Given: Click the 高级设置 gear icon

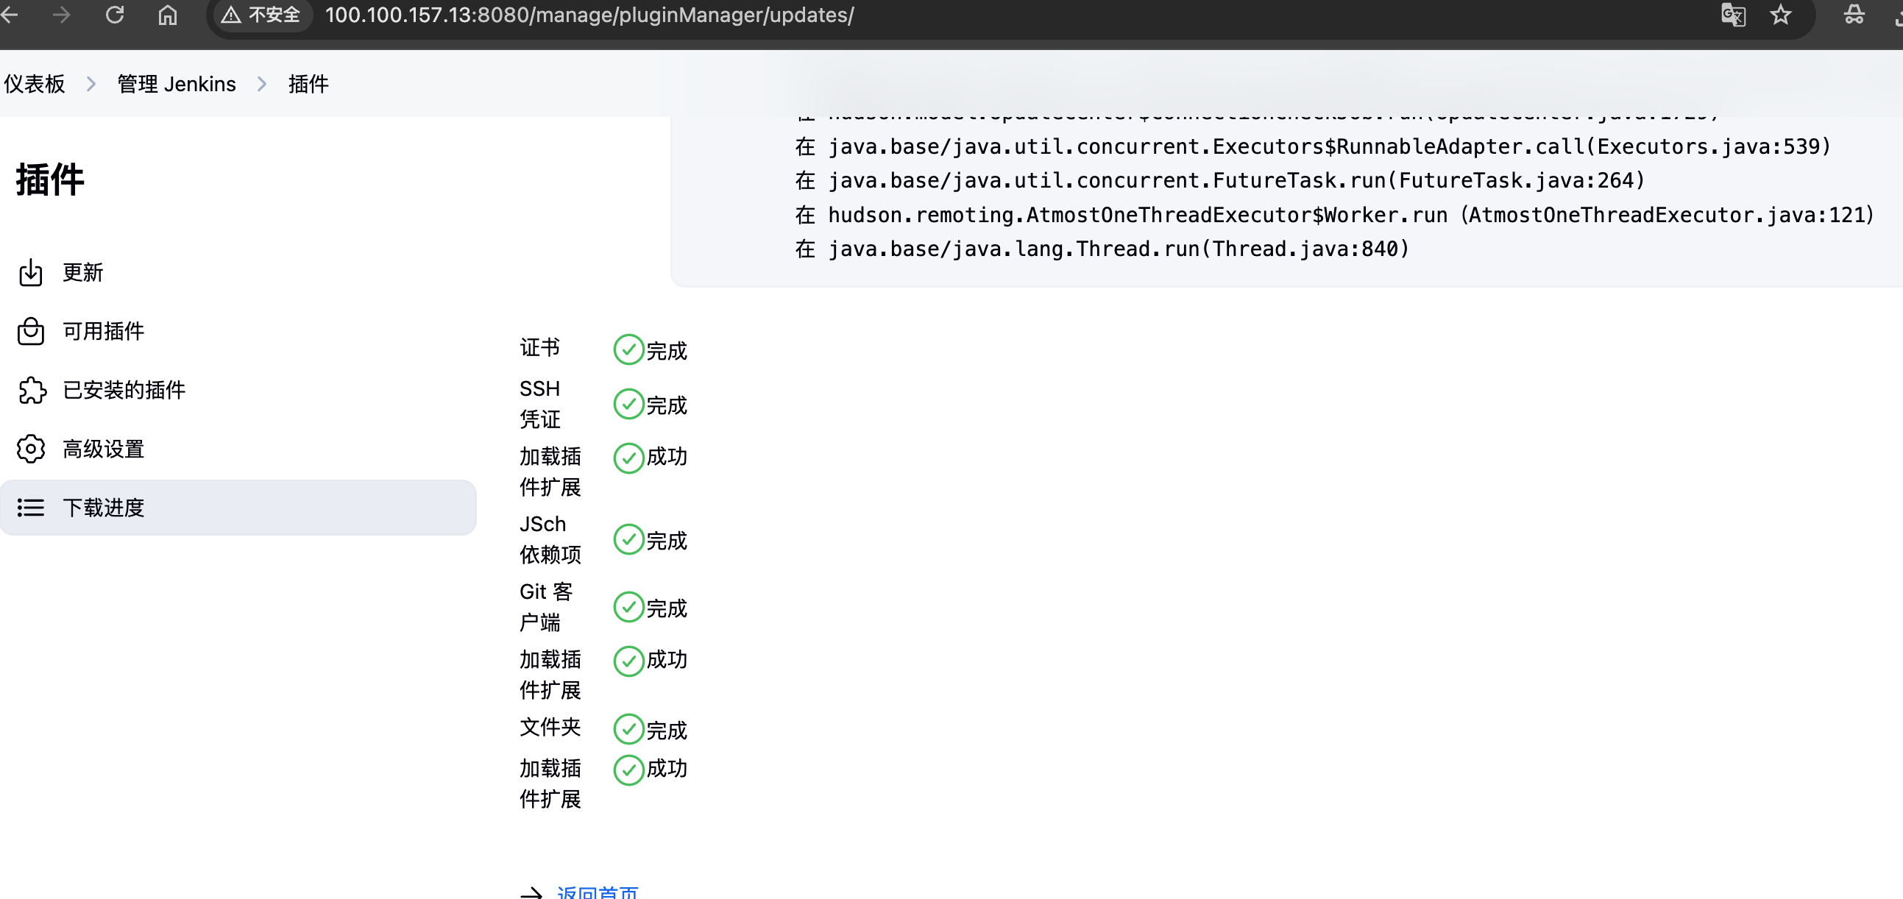Looking at the screenshot, I should 31,449.
